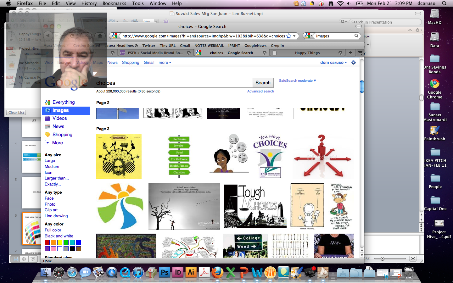Open the Tough Choices image thumbnail
This screenshot has height=283, width=453.
[x=255, y=206]
